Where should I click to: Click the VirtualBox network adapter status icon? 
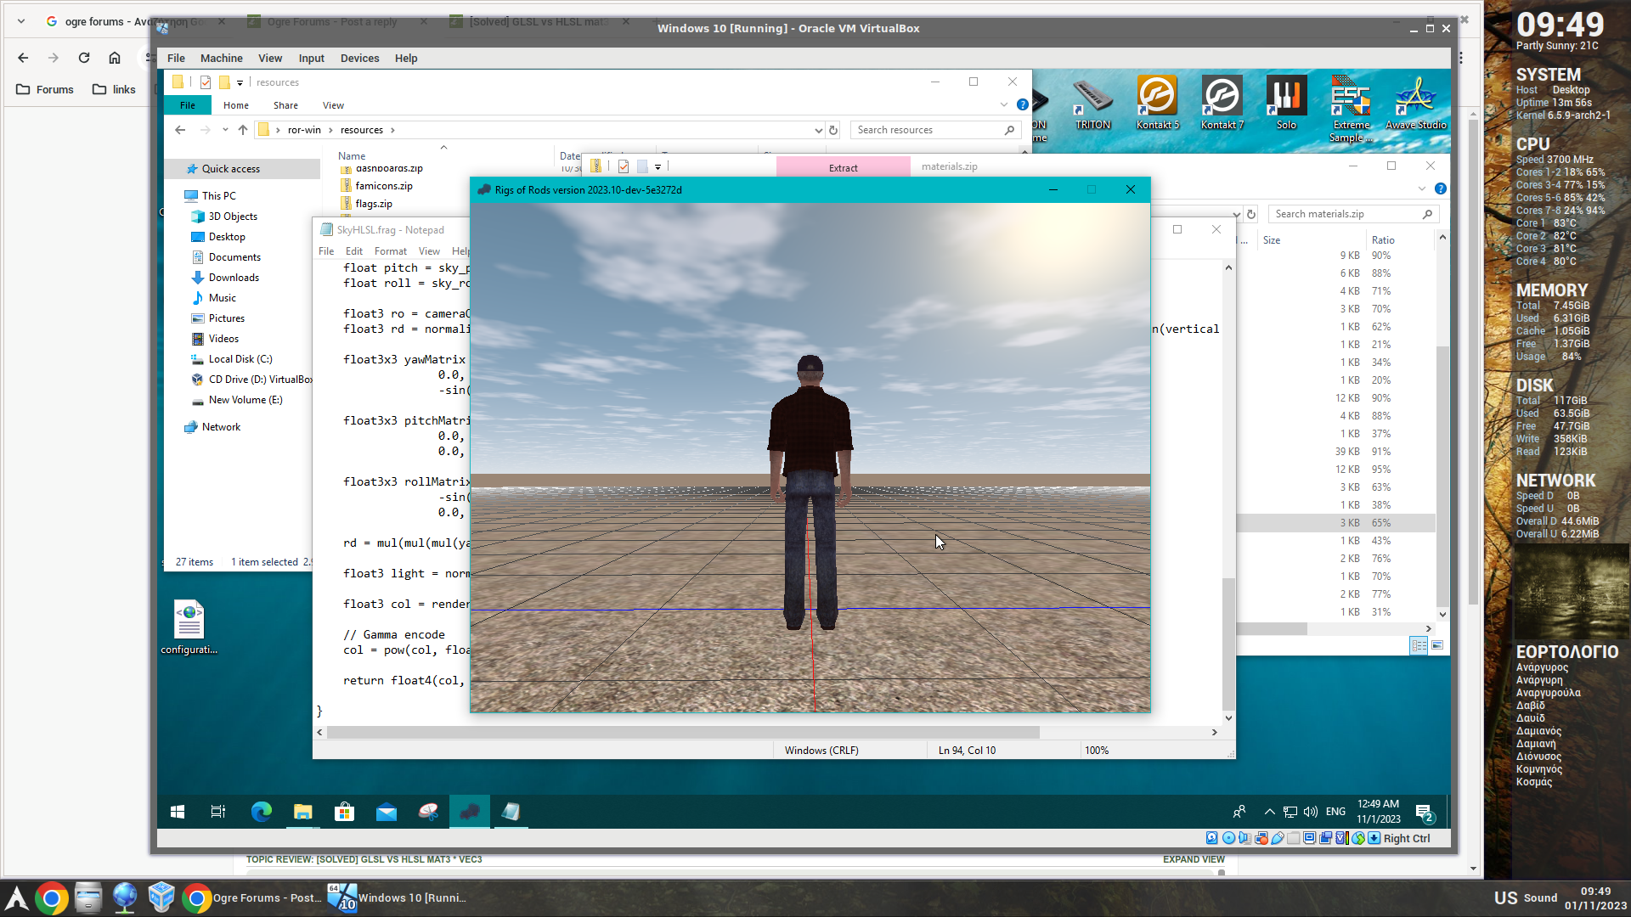tap(1261, 838)
